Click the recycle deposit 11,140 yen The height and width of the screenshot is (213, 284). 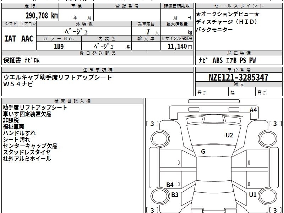[x=180, y=47]
